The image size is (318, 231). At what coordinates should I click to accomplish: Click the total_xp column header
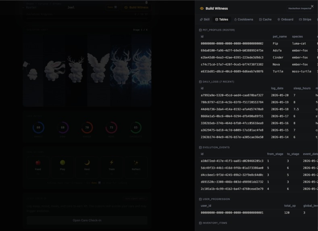click(290, 206)
